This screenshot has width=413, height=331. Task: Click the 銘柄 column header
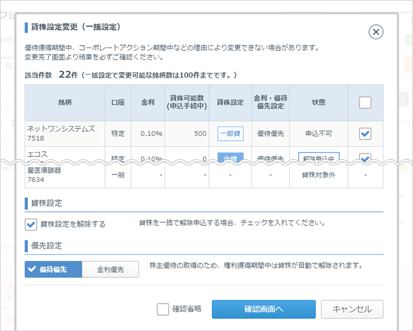(65, 103)
